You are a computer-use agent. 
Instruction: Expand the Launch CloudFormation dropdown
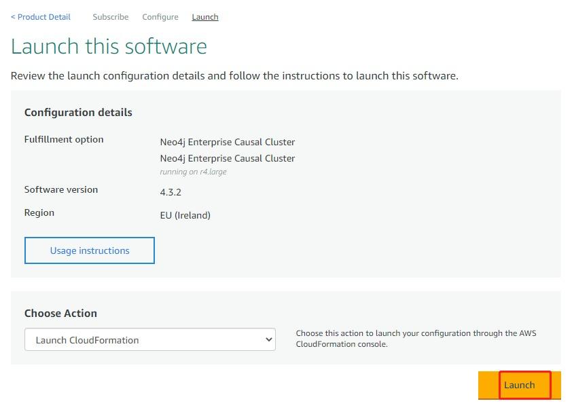pyautogui.click(x=150, y=340)
